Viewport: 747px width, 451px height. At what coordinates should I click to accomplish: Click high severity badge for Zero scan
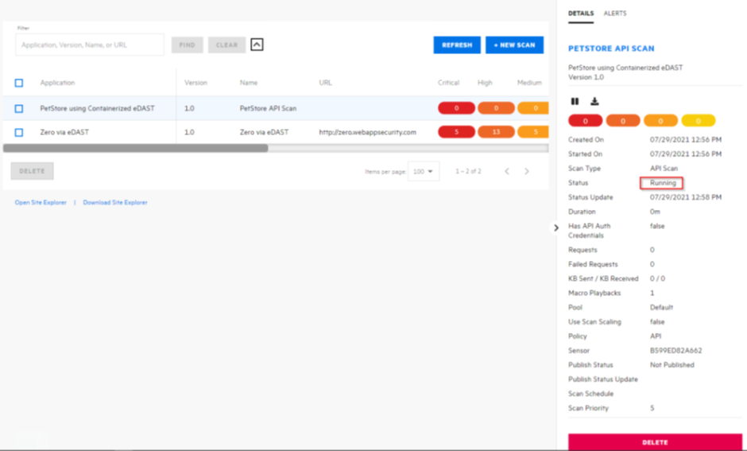[x=496, y=132]
